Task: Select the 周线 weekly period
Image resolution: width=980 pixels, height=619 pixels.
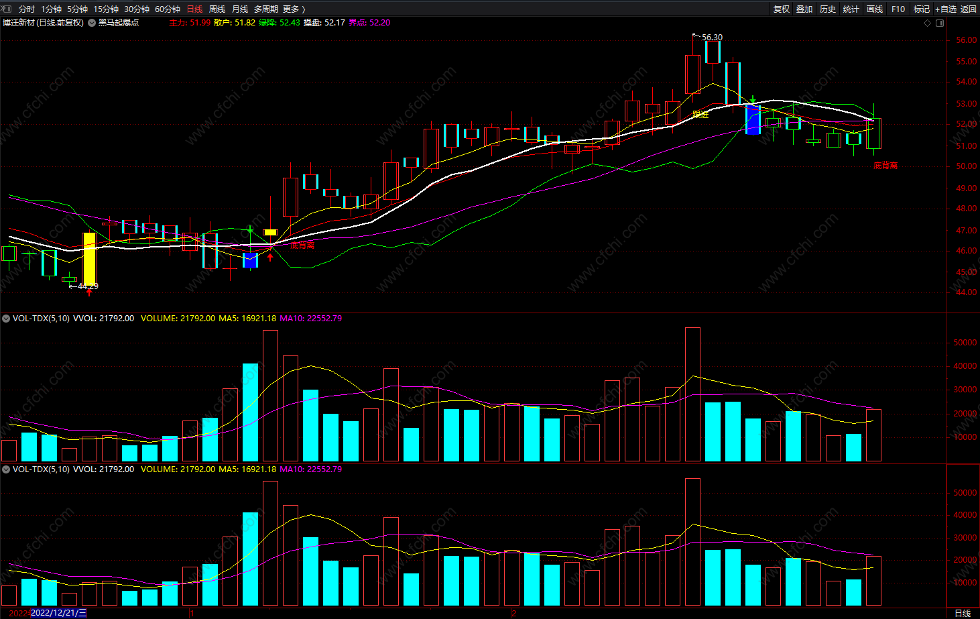Action: [x=217, y=9]
